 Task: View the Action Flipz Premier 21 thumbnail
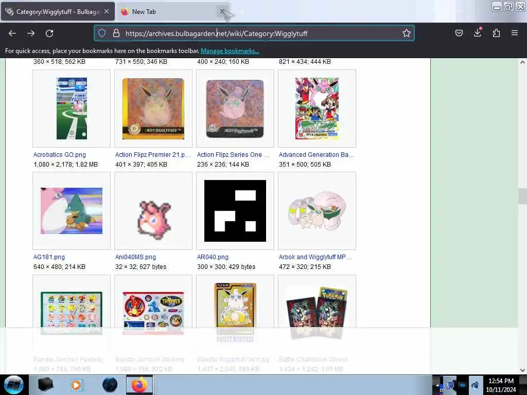click(153, 109)
